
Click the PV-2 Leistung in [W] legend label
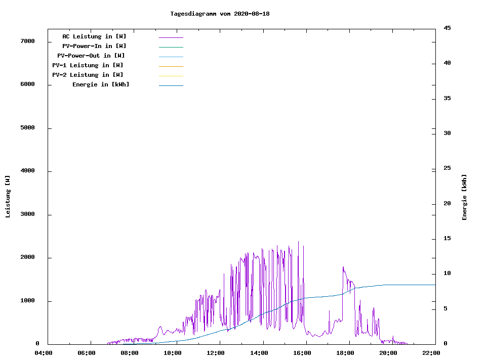tap(88, 75)
